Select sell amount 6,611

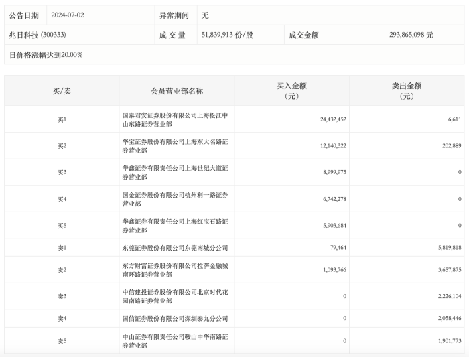455,119
